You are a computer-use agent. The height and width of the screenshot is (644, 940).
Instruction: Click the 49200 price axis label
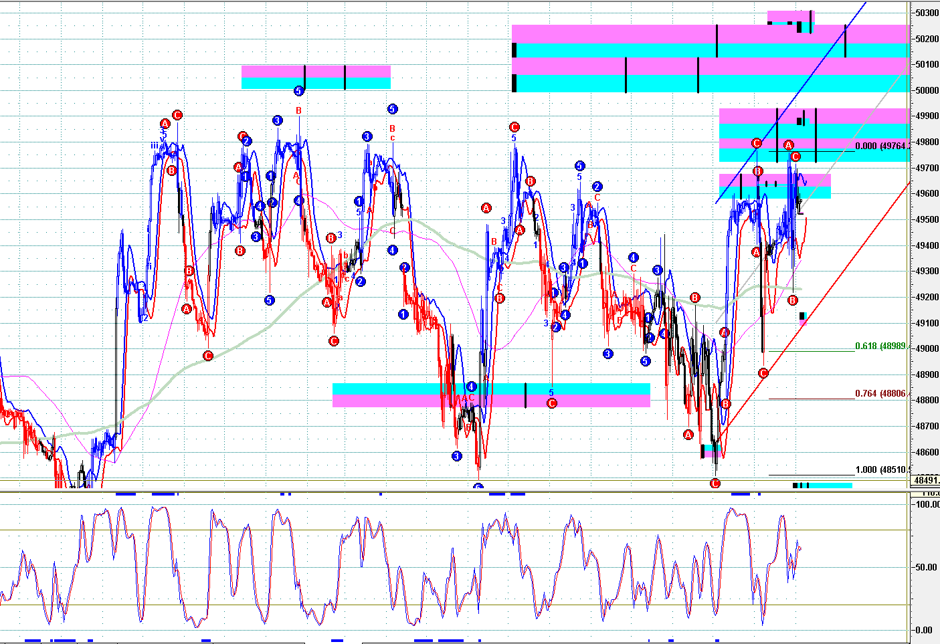pos(927,298)
